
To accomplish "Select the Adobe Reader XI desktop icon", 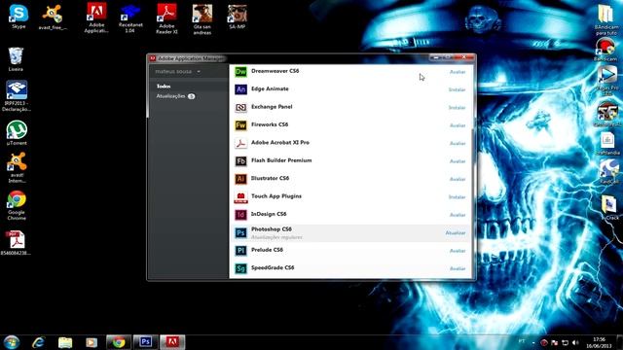I will [x=166, y=18].
